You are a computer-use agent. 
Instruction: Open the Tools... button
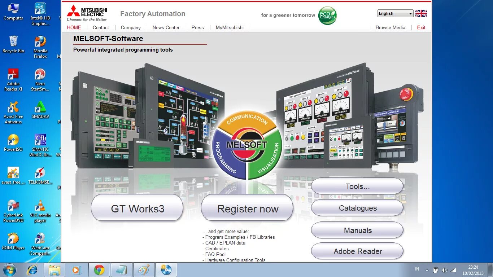click(x=357, y=186)
